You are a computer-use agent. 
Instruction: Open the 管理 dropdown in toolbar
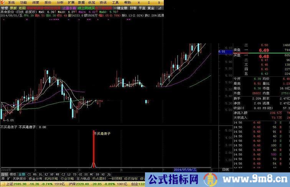pos(4,7)
